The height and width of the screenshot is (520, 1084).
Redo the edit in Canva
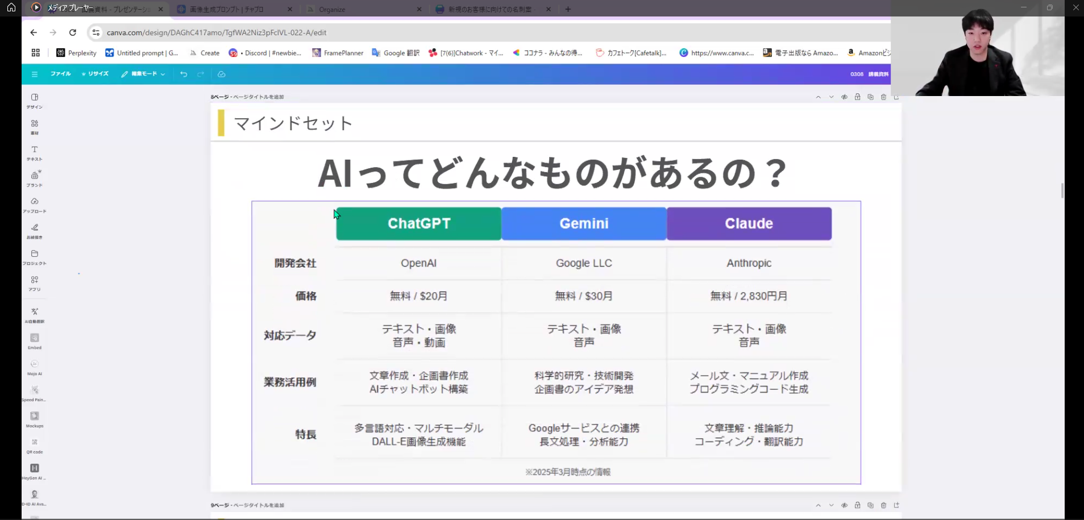[x=201, y=74]
